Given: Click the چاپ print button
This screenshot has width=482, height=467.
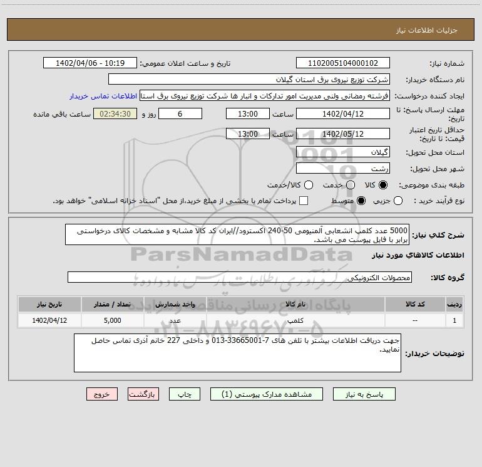Looking at the screenshot, I should (185, 394).
